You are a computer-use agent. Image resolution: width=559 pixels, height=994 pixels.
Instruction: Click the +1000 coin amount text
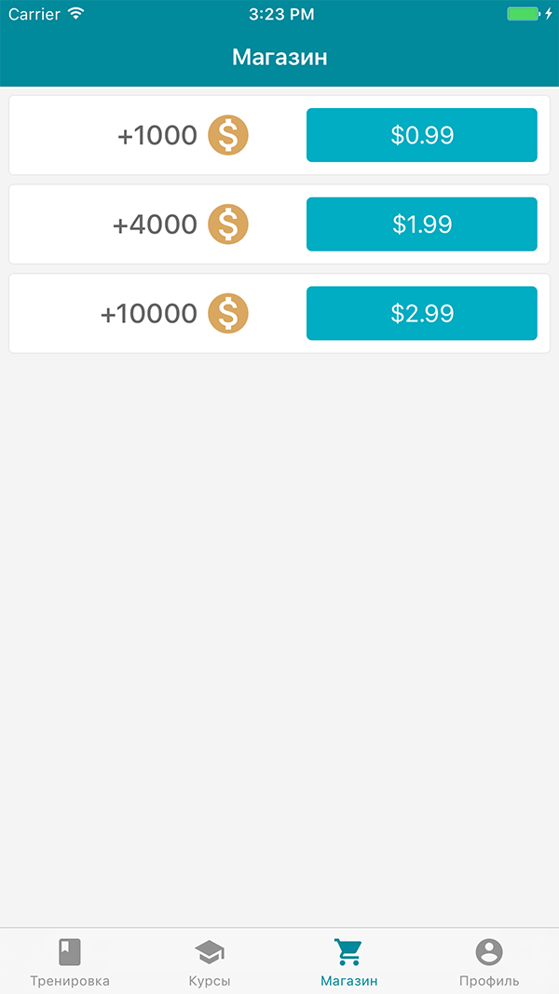[x=157, y=136]
